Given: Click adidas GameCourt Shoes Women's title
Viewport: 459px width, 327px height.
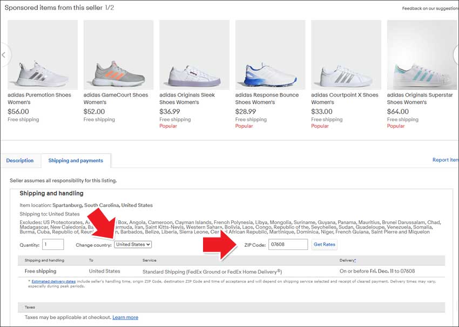Looking at the screenshot, I should (x=116, y=99).
